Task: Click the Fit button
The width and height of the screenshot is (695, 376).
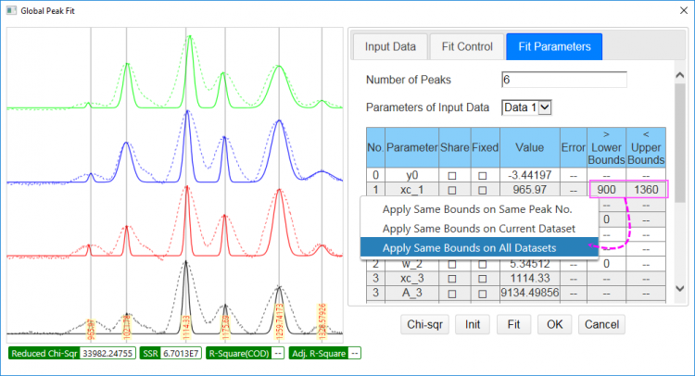Action: click(x=513, y=324)
